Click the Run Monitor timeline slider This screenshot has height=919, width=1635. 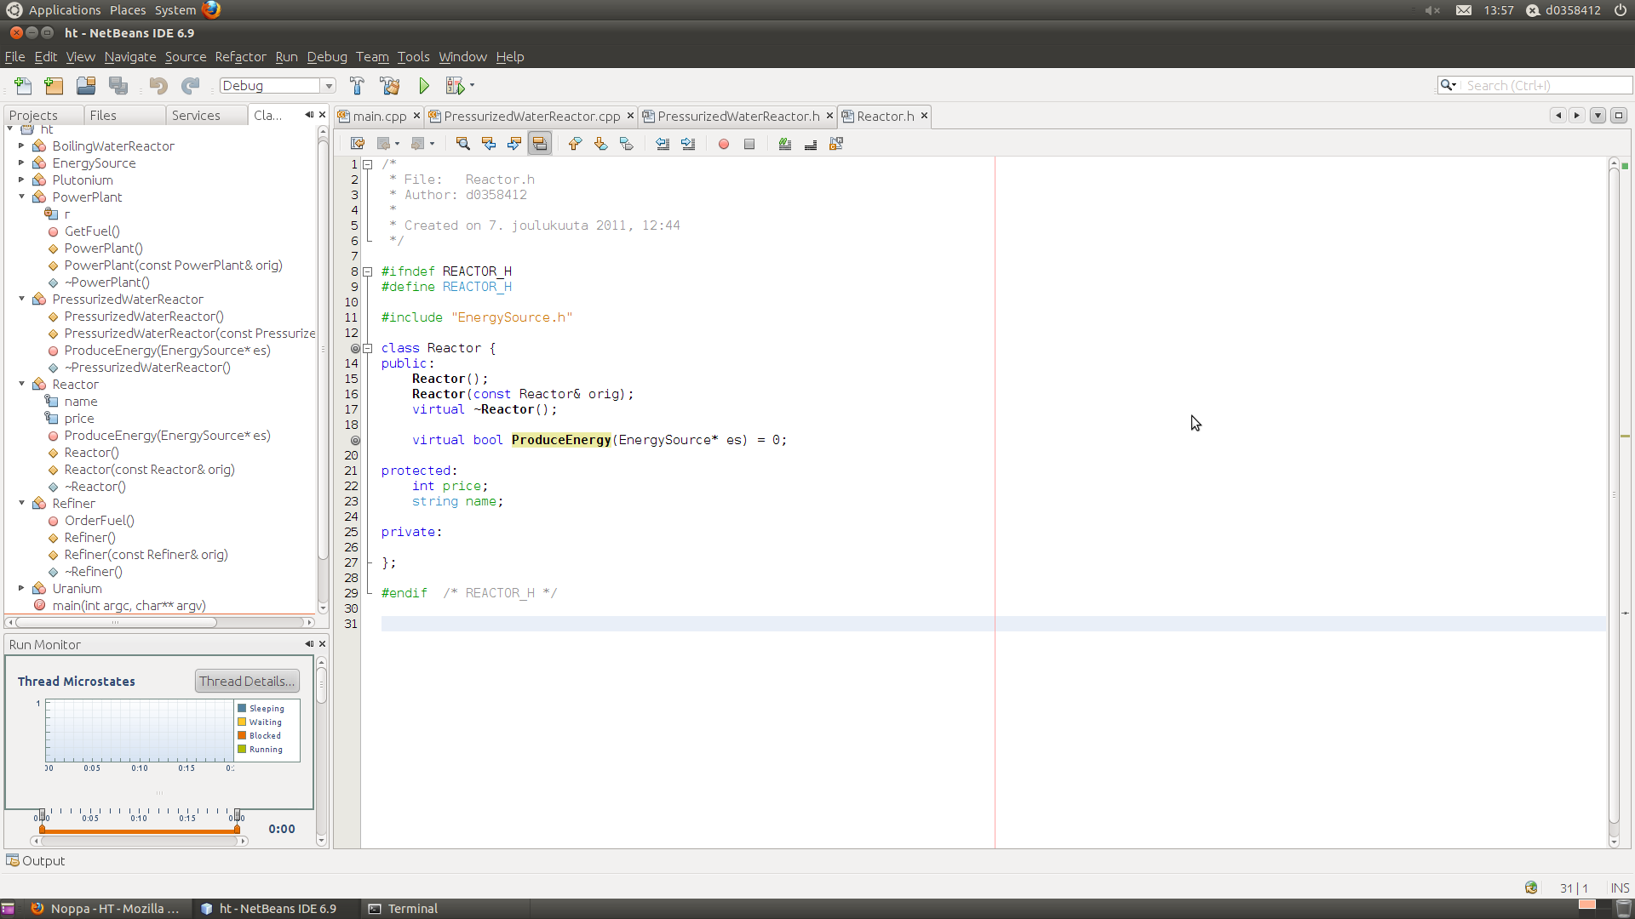coord(139,829)
